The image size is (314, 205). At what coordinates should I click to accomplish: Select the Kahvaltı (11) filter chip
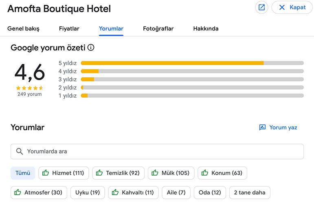pos(133,192)
